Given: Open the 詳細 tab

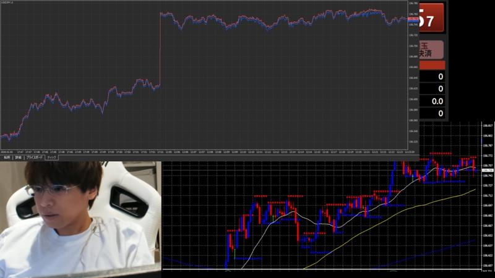Looking at the screenshot, I should pos(19,158).
